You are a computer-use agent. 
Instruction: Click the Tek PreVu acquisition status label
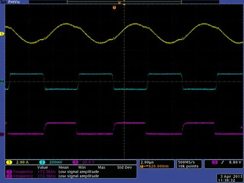10,2
